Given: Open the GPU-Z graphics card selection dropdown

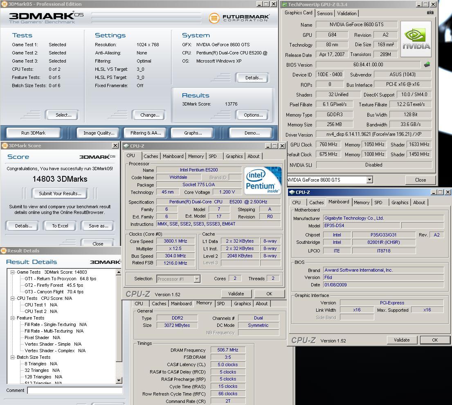Looking at the screenshot, I should [x=369, y=180].
